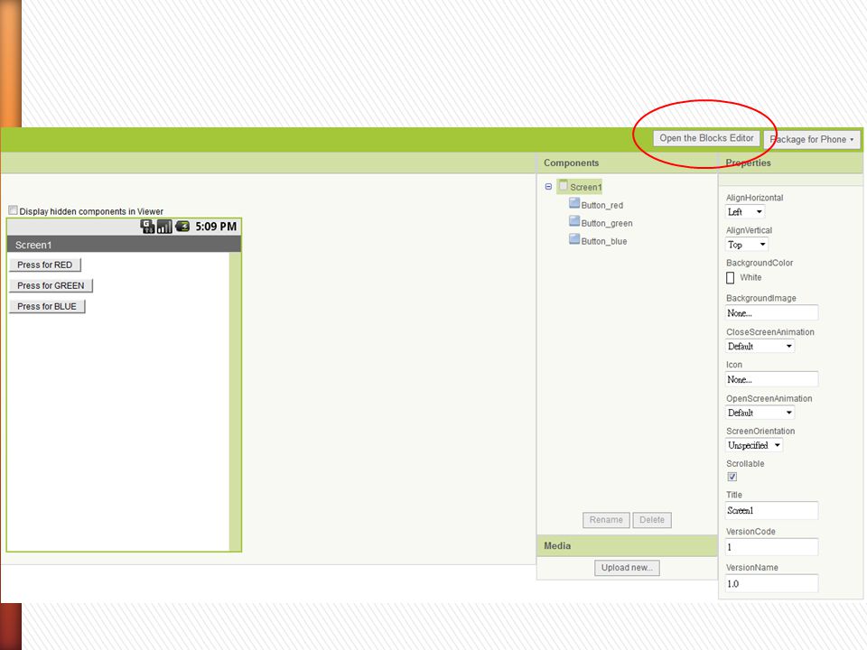Toggle Display hidden components in Viewer checkbox
Viewport: 867px width, 650px height.
pyautogui.click(x=13, y=210)
